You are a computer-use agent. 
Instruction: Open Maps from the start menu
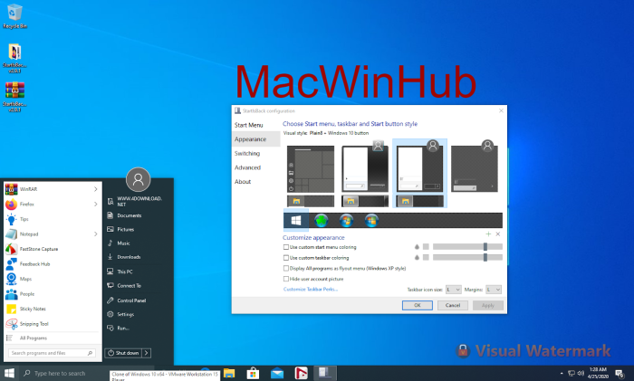(x=52, y=279)
